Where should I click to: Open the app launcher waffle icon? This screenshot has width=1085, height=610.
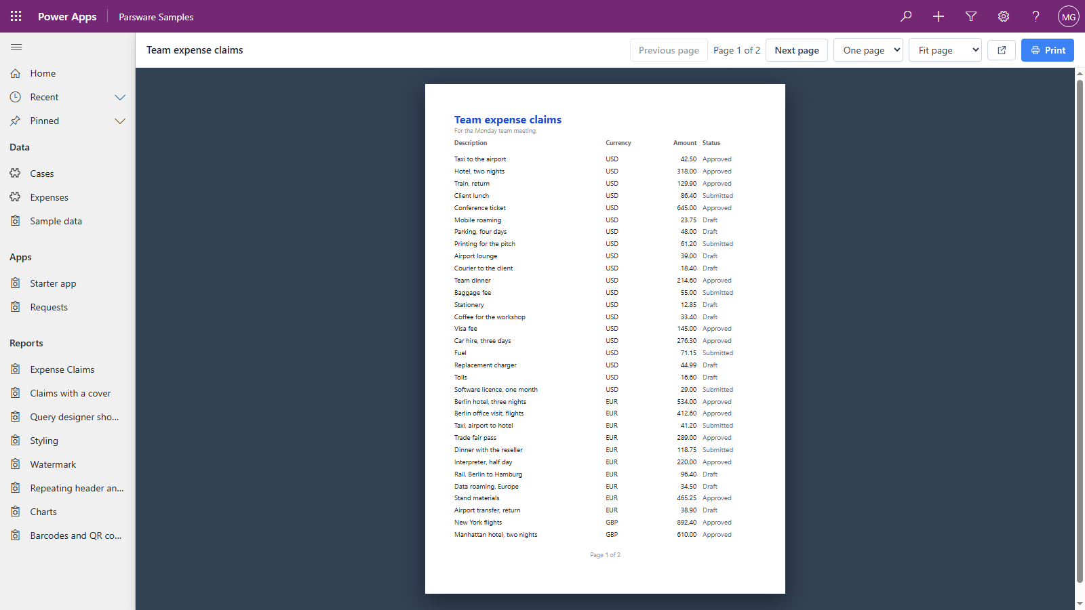(16, 16)
